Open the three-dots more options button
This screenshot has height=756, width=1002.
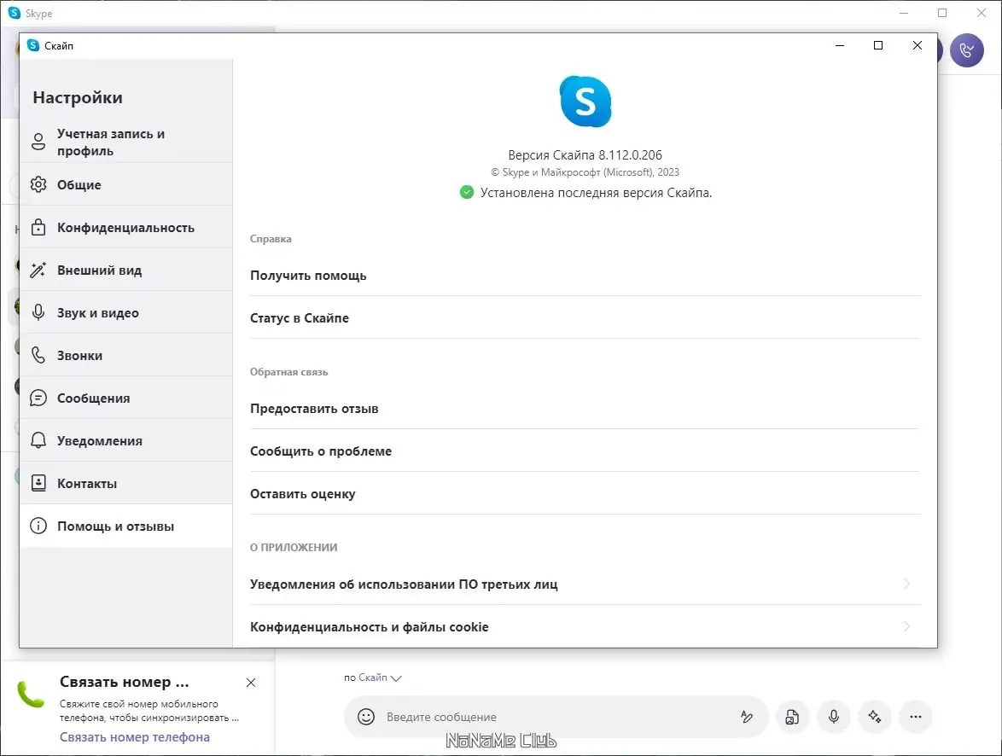click(916, 717)
